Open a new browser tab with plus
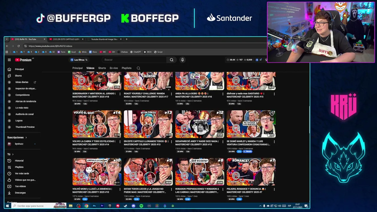The width and height of the screenshot is (377, 212). click(x=126, y=39)
